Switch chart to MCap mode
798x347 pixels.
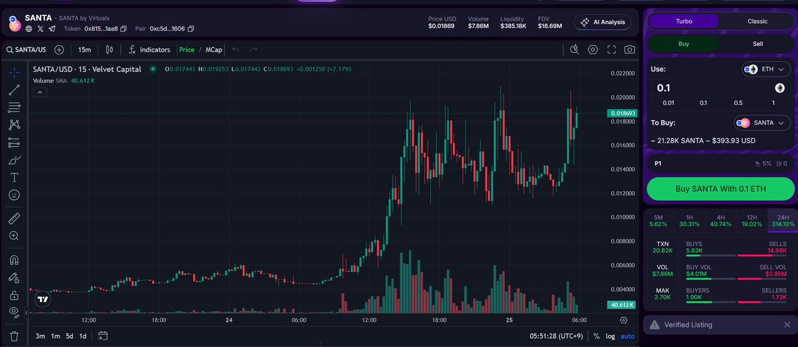point(214,50)
